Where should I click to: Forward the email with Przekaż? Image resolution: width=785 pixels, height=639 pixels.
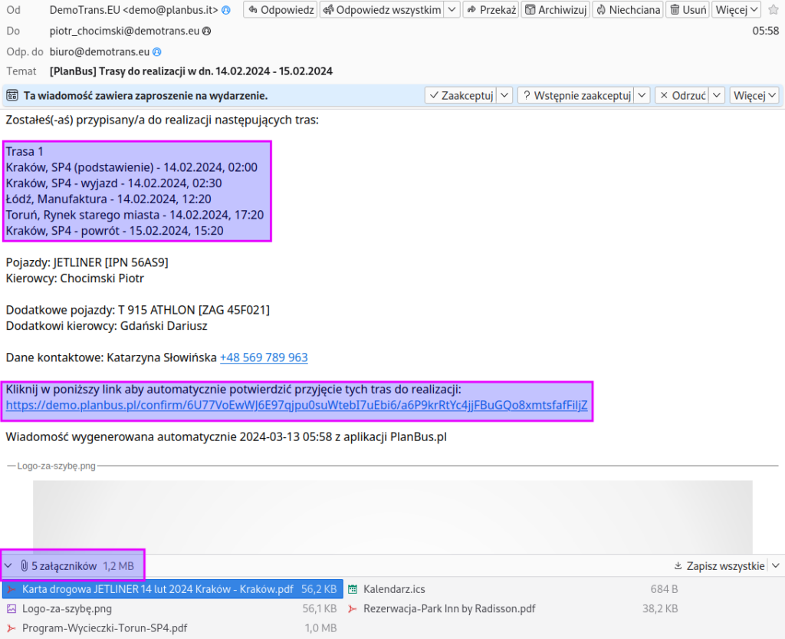491,10
